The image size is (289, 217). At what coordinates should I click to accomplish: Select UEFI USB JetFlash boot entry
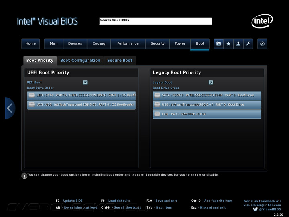click(81, 104)
